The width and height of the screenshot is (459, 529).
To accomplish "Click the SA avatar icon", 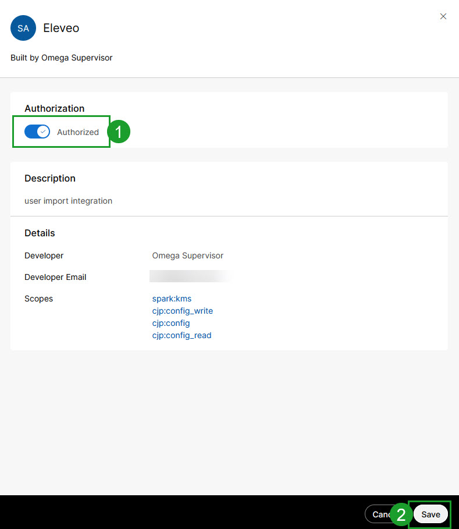I will pos(23,28).
